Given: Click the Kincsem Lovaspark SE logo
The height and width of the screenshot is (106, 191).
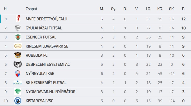Looking at the screenshot, I should coord(18,46).
